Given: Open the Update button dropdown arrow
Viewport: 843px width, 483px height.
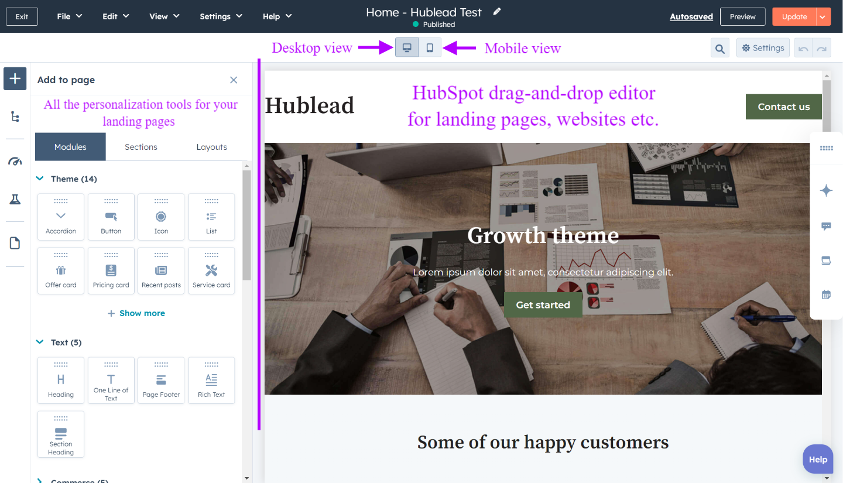Looking at the screenshot, I should tap(823, 17).
